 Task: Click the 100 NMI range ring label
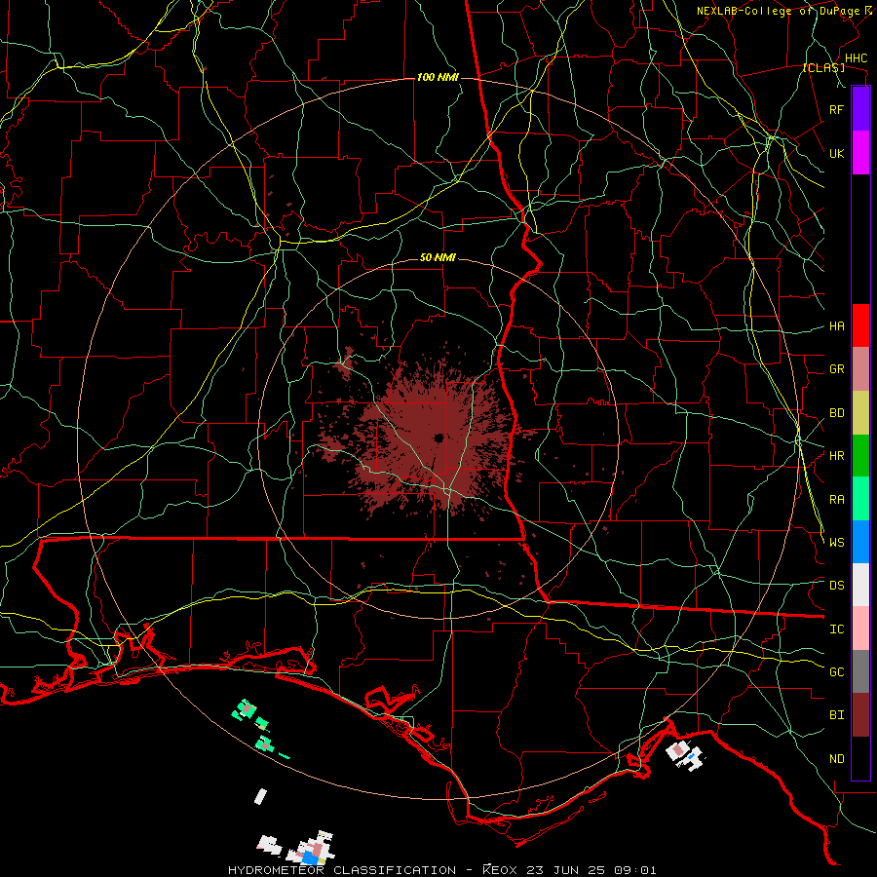click(438, 77)
